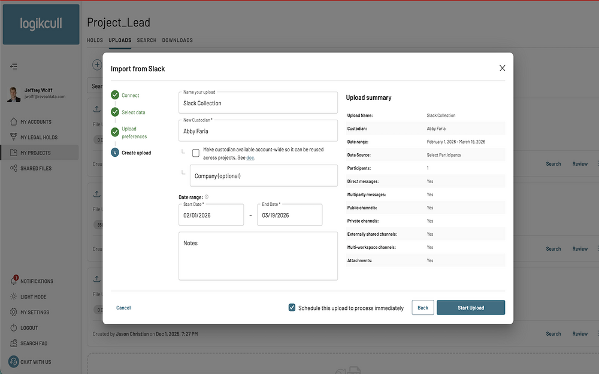
Task: Open My Projects icon in sidebar
Action: 14,153
